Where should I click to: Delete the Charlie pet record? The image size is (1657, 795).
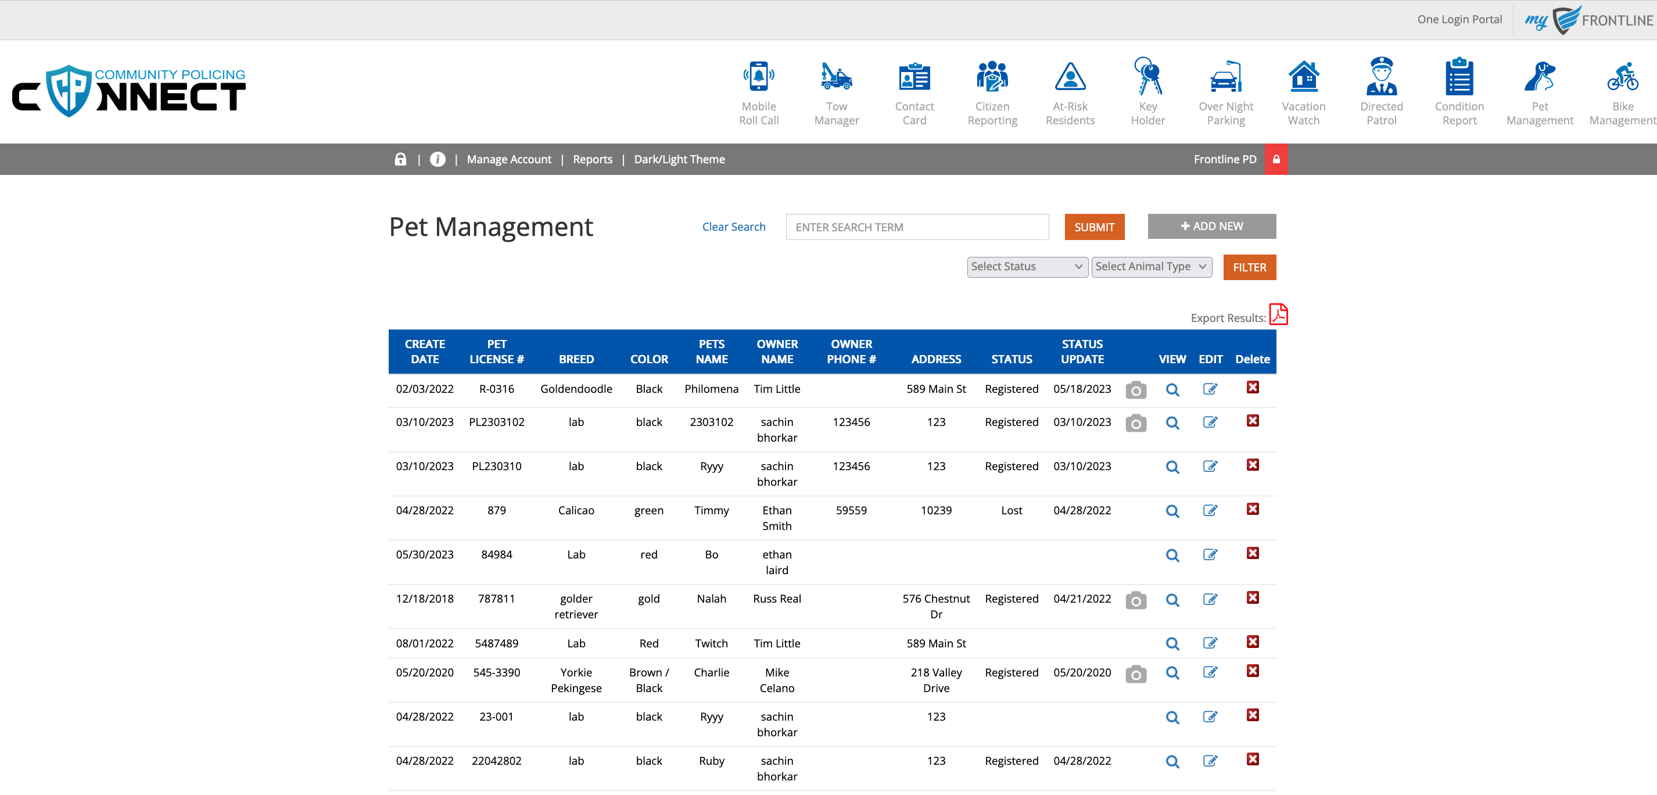pyautogui.click(x=1253, y=671)
